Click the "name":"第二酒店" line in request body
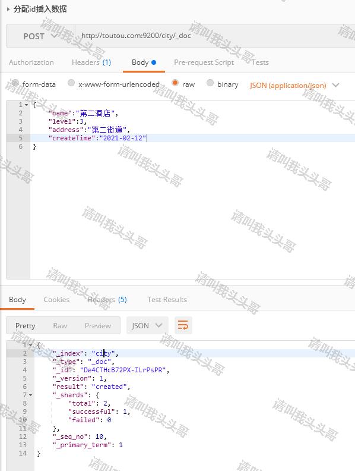The height and width of the screenshot is (471, 355). (83, 113)
